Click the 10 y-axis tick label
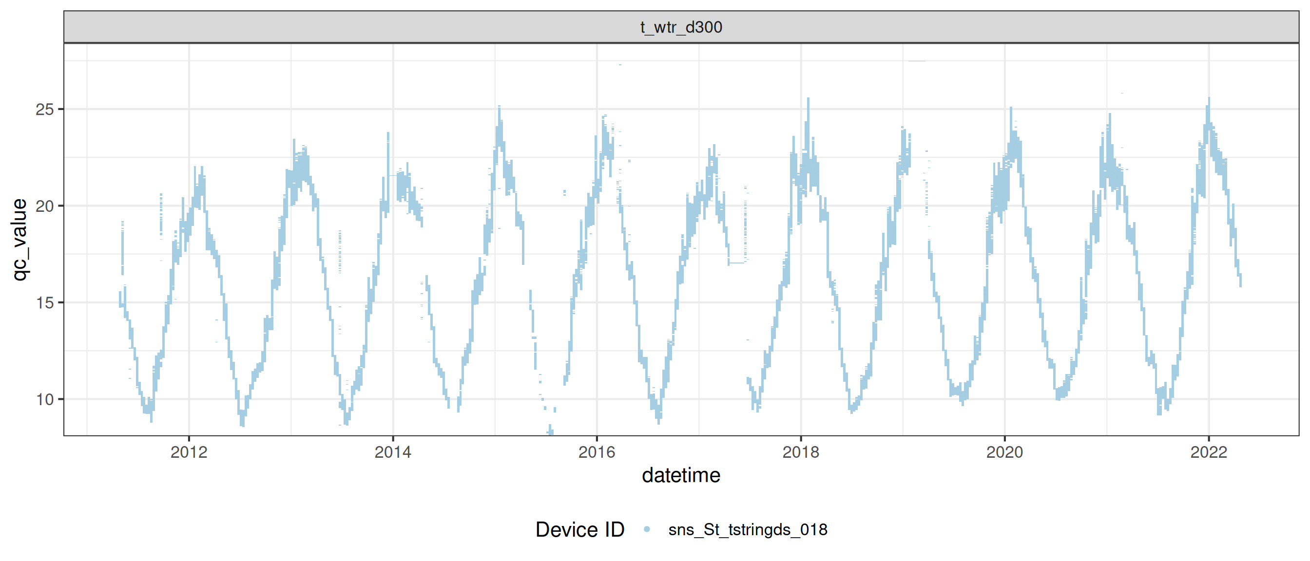Image resolution: width=1310 pixels, height=561 pixels. (45, 399)
